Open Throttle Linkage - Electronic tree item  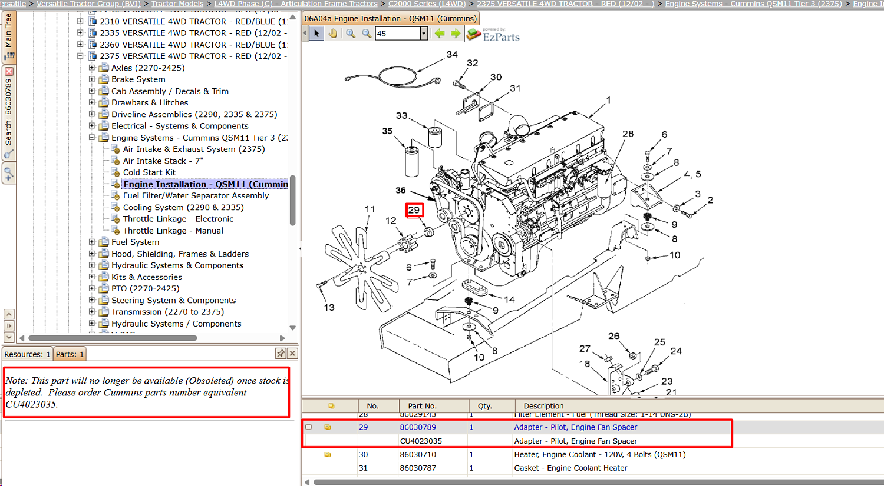click(178, 219)
